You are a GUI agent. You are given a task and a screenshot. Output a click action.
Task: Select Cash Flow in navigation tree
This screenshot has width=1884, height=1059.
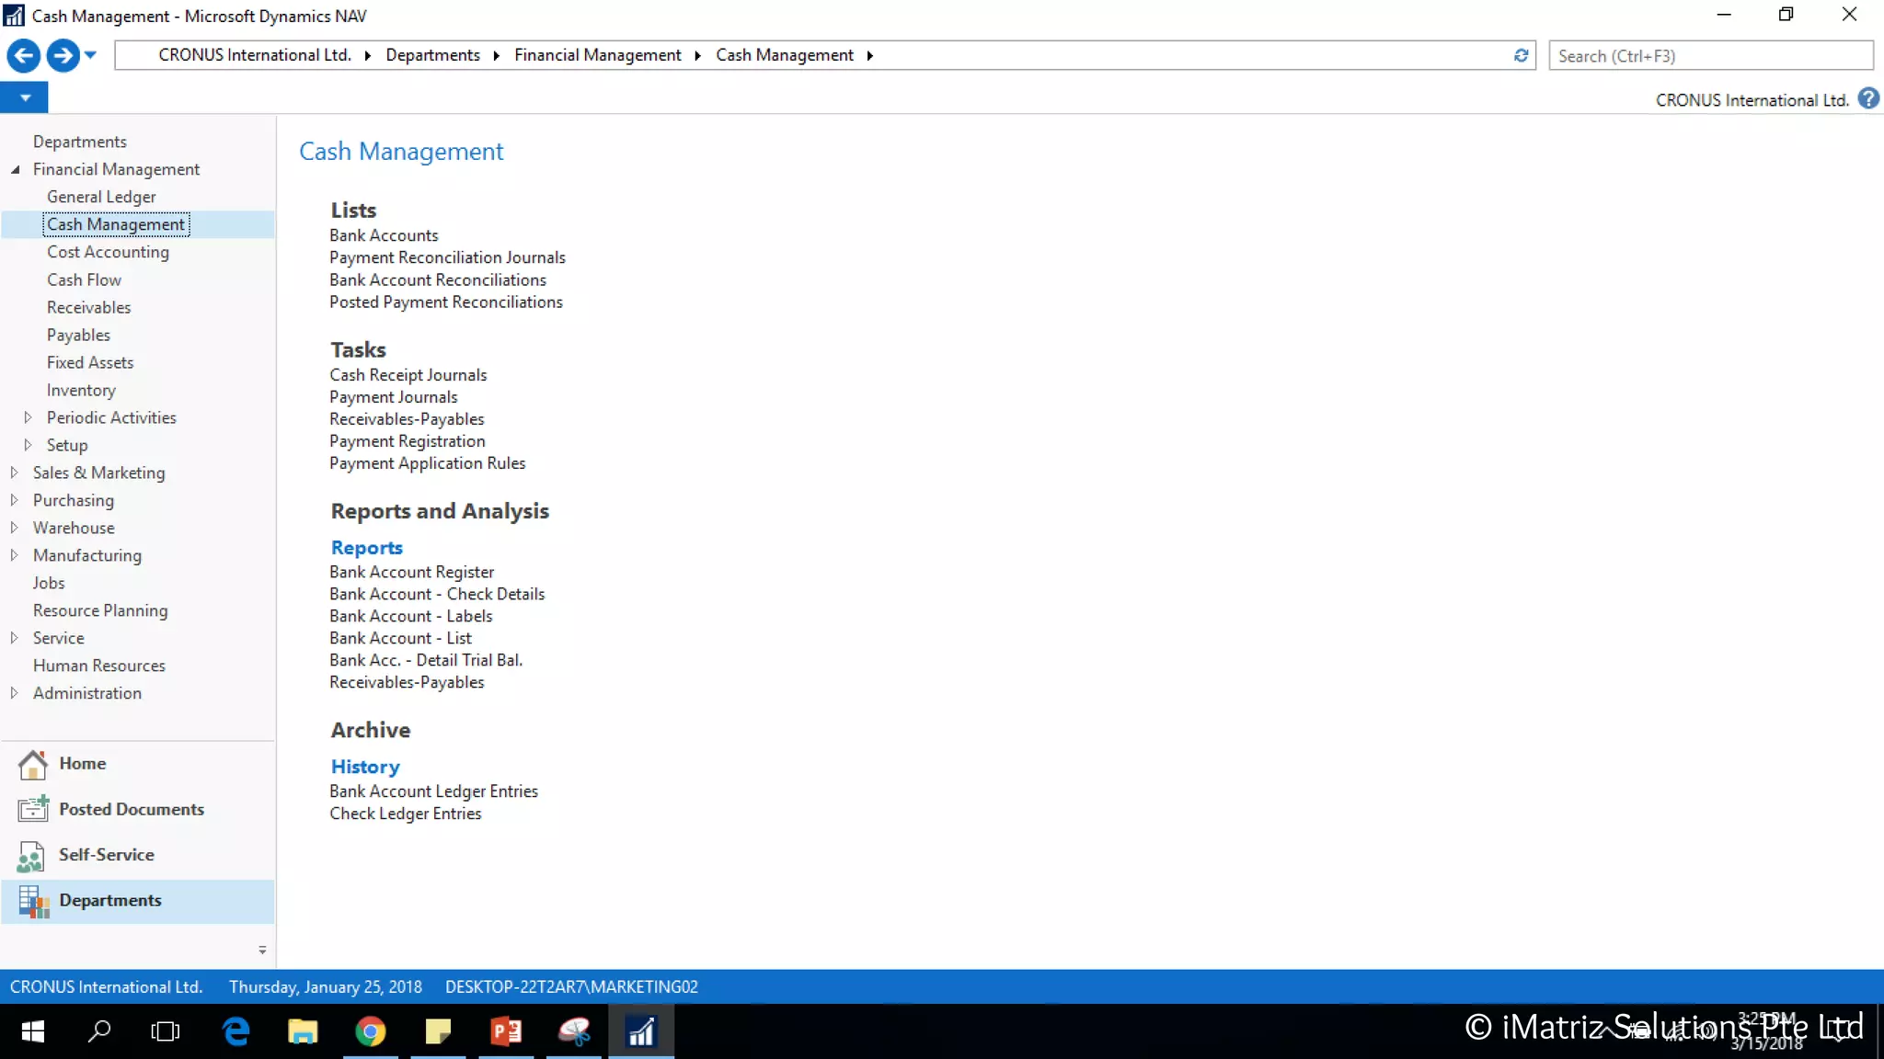[84, 279]
